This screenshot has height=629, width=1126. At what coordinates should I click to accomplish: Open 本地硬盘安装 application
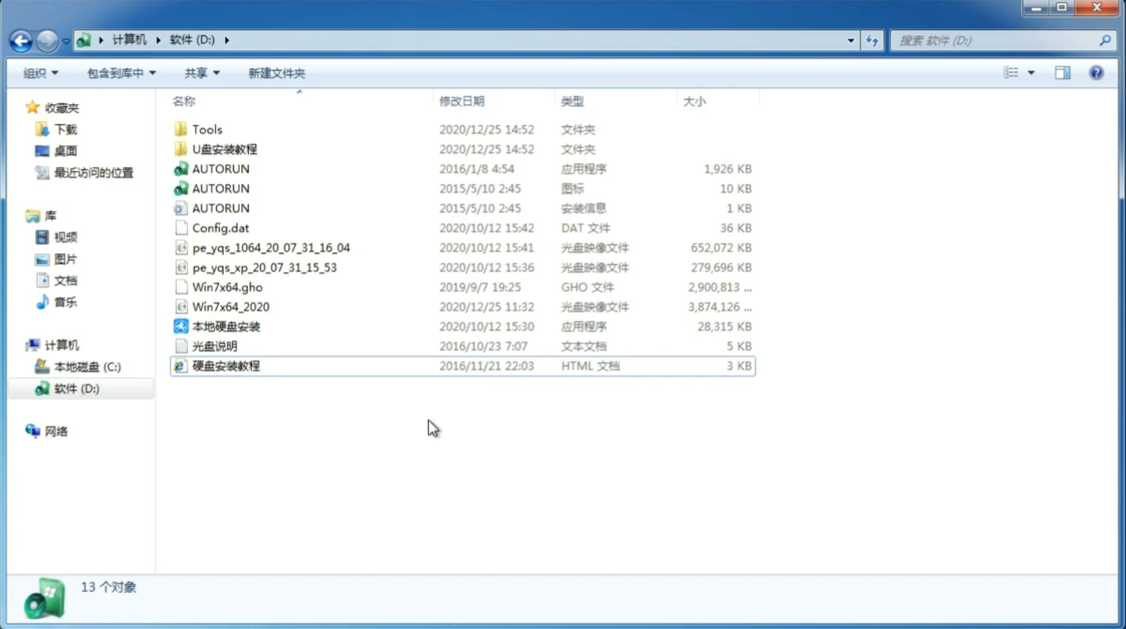click(x=226, y=326)
